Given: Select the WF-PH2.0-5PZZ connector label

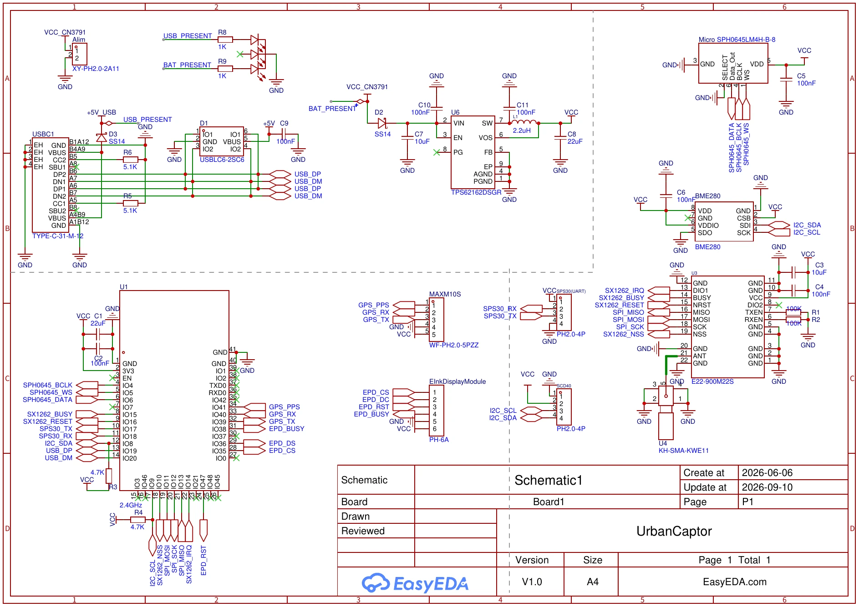Looking at the screenshot, I should (x=454, y=345).
